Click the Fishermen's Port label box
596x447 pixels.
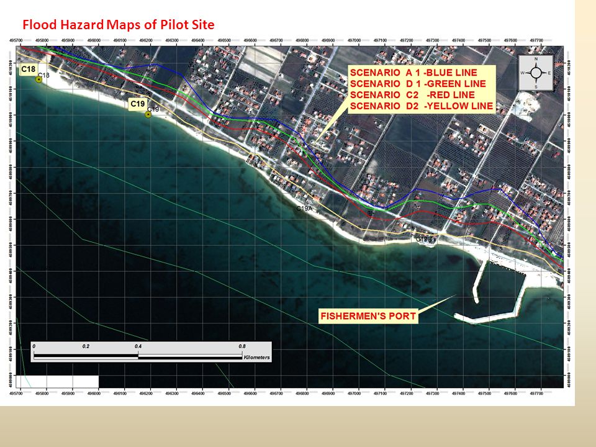coord(368,316)
